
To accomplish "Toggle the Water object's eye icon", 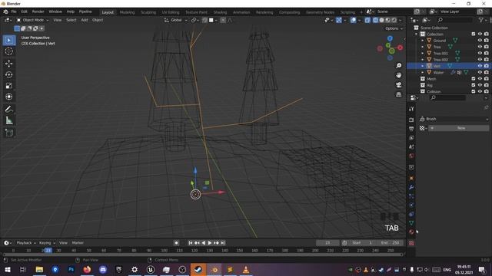I will 480,72.
